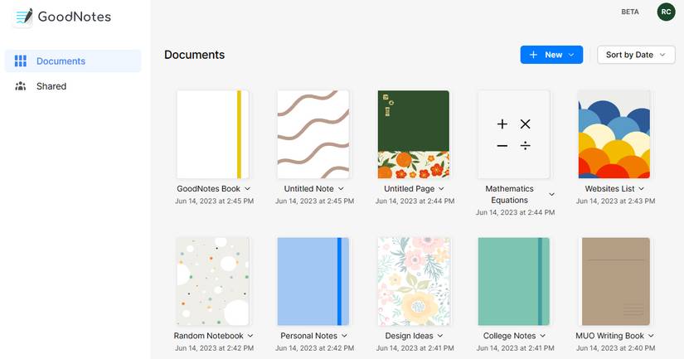Select the Documents sidebar item
Image resolution: width=684 pixels, height=359 pixels.
[73, 61]
